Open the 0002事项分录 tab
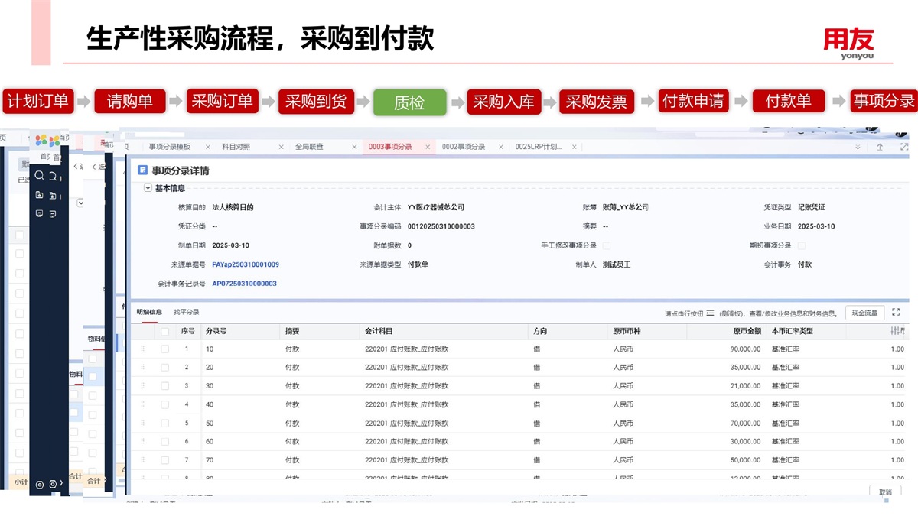 pyautogui.click(x=464, y=147)
